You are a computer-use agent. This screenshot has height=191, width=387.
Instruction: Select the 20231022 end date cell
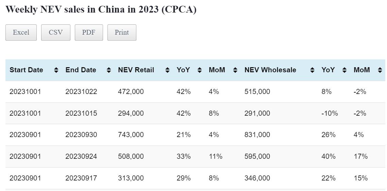tap(81, 92)
